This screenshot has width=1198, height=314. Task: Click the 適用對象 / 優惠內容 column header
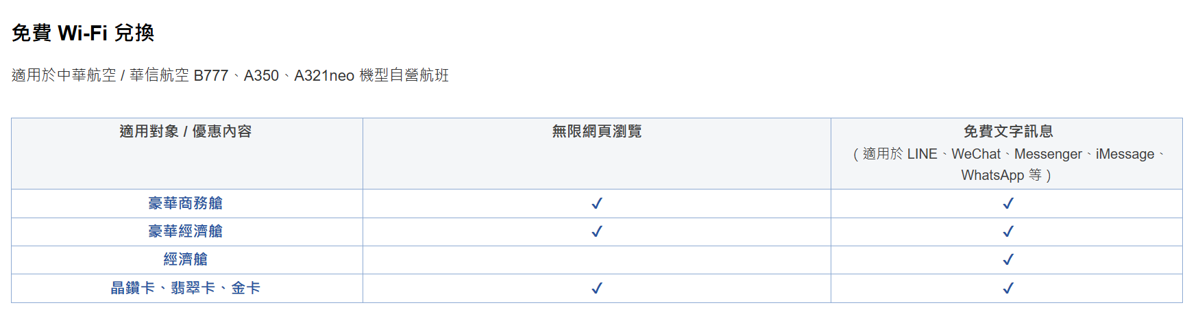point(186,131)
